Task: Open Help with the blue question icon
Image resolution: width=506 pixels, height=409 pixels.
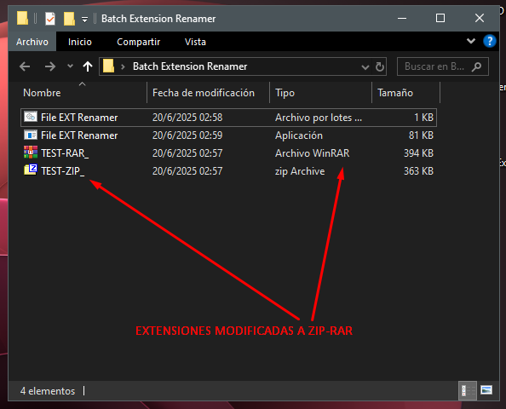Action: [x=490, y=41]
